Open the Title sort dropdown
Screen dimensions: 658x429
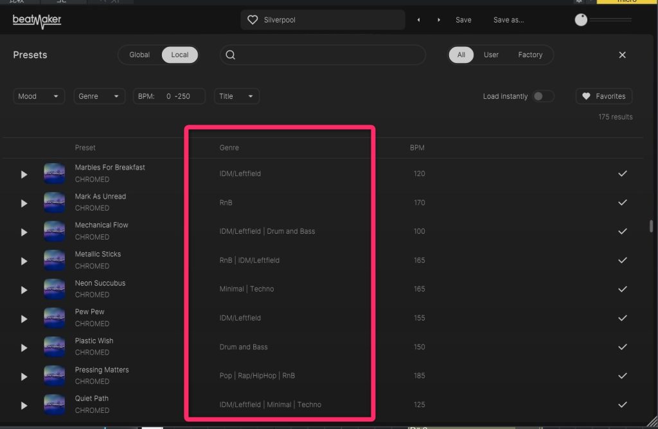pos(236,96)
